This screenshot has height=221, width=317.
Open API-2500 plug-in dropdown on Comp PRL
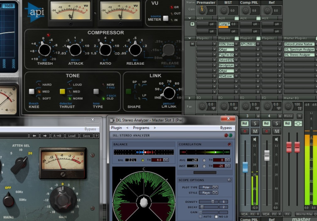point(258,44)
